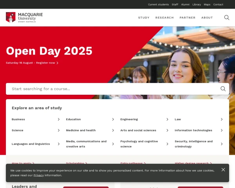The height and width of the screenshot is (188, 235).
Task: Open Security, intelligence and criminology area
Action: (x=193, y=144)
